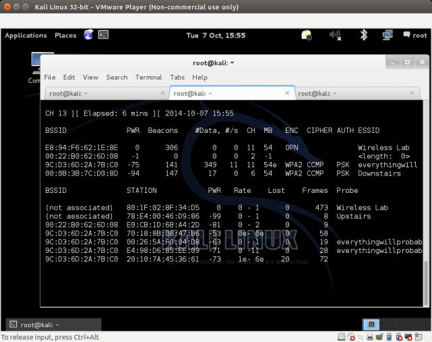The image size is (432, 342).
Task: Open the Terminal menu in menu bar
Action: point(148,77)
